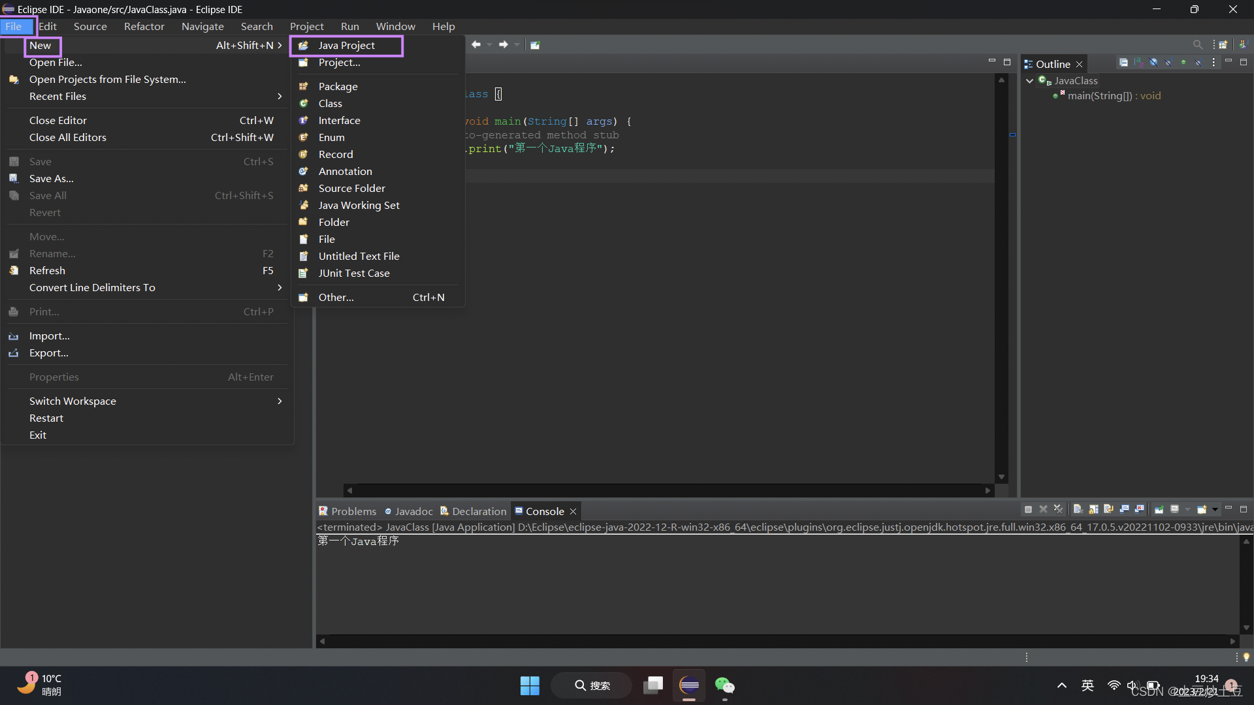Open WeChat from the taskbar
The image size is (1254, 705).
[725, 685]
